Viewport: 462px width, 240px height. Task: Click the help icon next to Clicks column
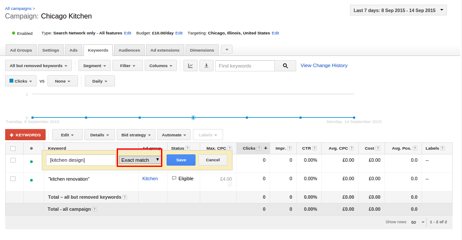point(259,148)
